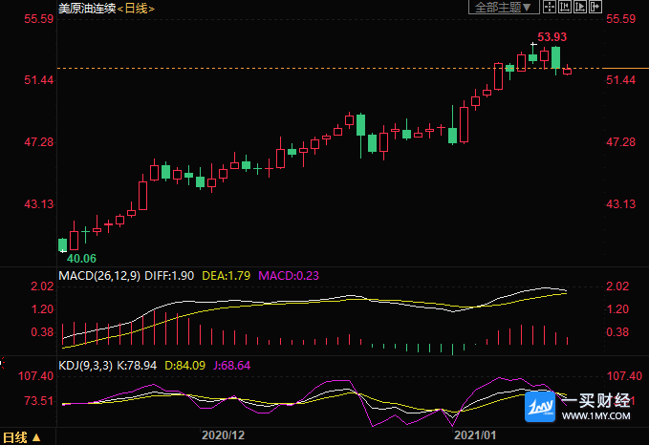The width and height of the screenshot is (649, 445).
Task: Click the J:68.64 value
Action: click(231, 366)
